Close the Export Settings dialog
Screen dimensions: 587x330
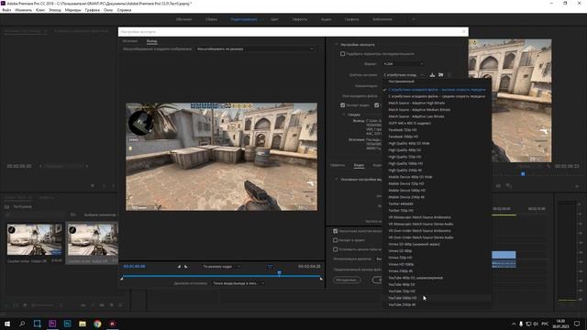(463, 32)
